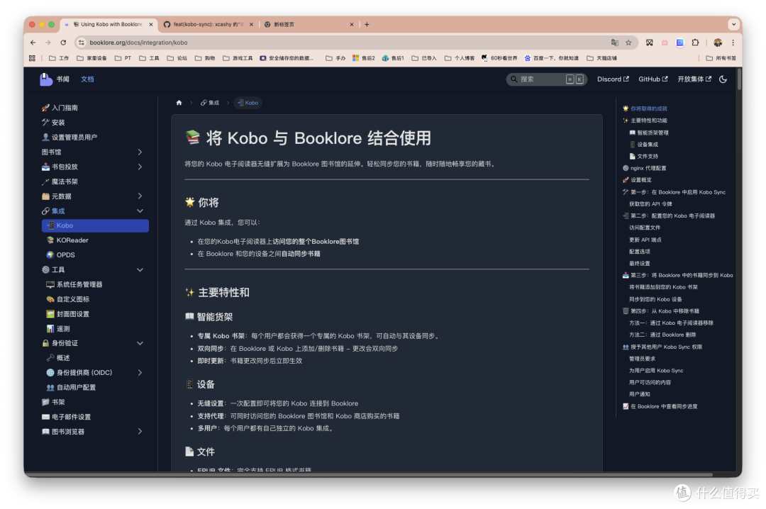Open 封面图设置 in the sidebar
766x509 pixels.
pos(68,313)
